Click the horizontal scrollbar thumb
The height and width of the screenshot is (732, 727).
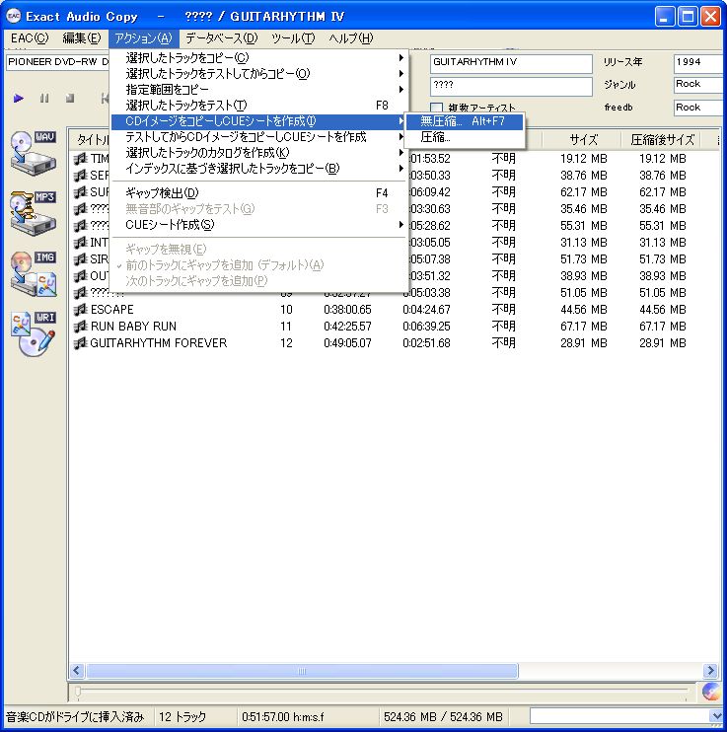click(302, 671)
